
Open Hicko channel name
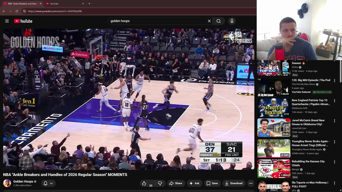coord(295,67)
